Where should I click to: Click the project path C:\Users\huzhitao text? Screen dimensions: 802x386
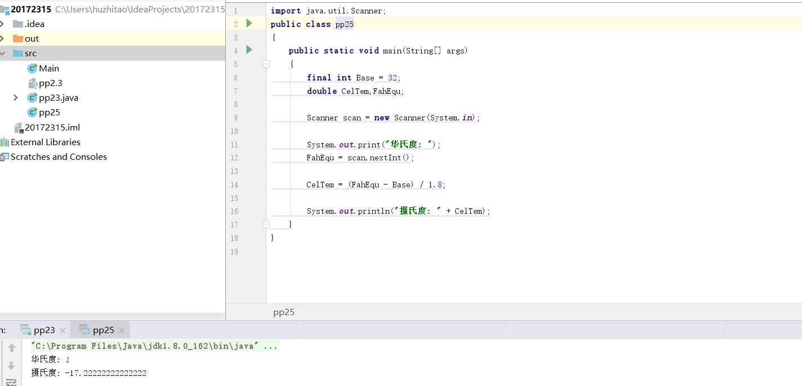point(140,9)
